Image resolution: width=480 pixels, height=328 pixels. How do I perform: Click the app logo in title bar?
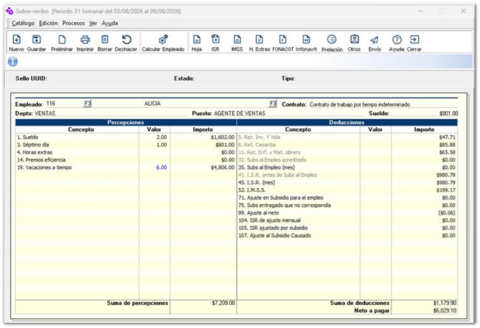click(x=10, y=11)
